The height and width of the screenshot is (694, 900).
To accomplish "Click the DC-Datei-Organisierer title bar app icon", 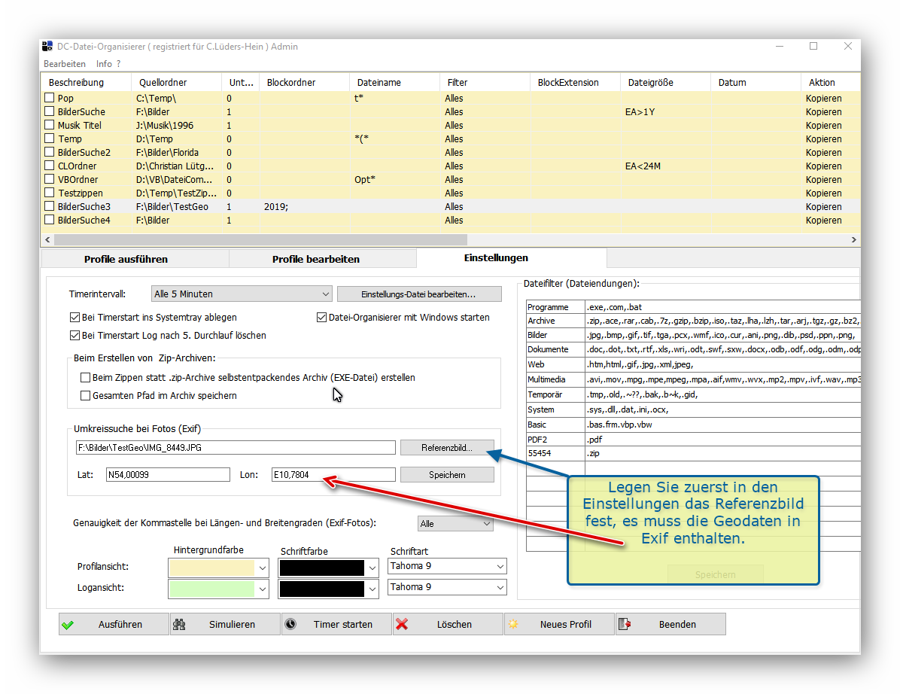I will pos(47,47).
